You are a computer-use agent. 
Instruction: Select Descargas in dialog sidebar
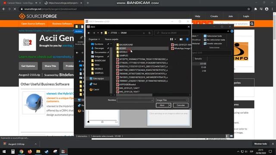(x=99, y=48)
